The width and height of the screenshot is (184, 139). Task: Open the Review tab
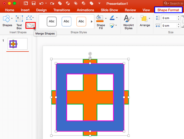[130, 10]
